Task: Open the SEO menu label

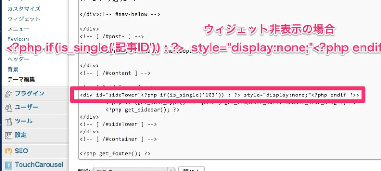Action: point(21,151)
